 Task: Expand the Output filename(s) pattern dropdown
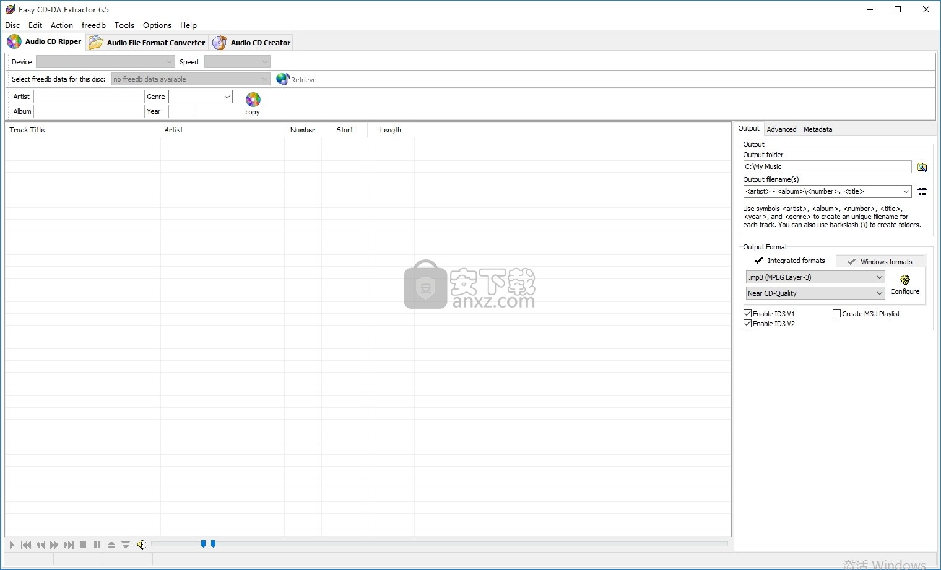[906, 192]
